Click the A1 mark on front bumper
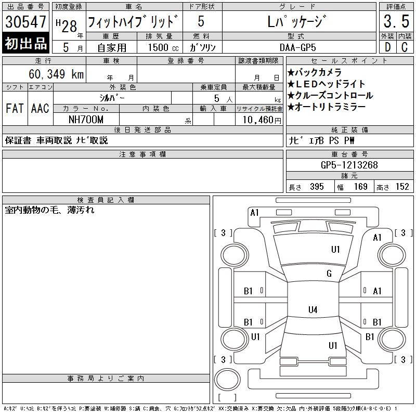This screenshot has width=416, height=416. [x=254, y=213]
